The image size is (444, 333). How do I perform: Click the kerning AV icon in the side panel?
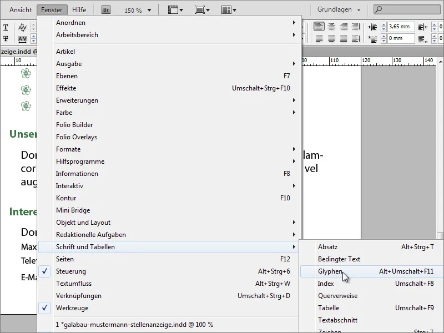22,27
